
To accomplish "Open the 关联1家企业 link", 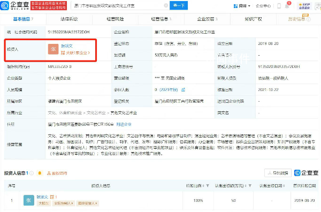I will click(x=78, y=53).
